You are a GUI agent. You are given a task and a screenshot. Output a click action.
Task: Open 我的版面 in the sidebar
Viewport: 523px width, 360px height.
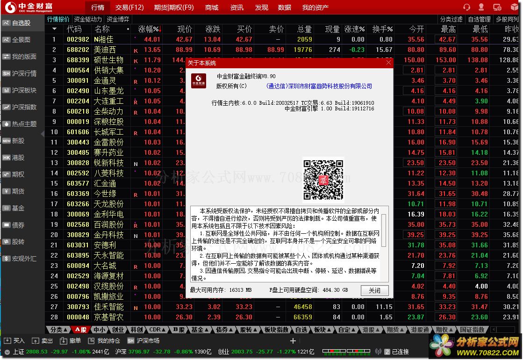tap(22, 57)
